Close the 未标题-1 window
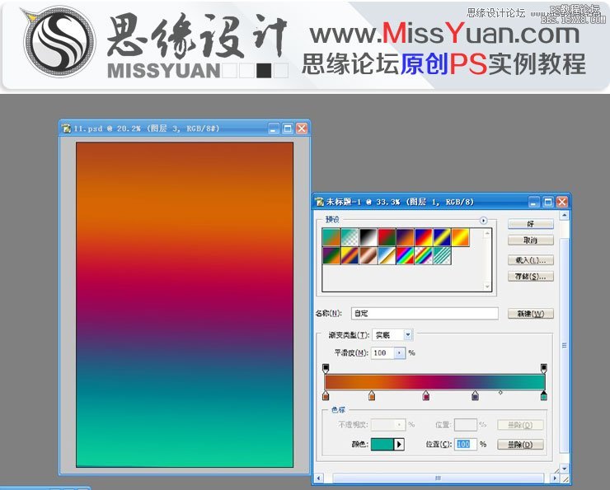 (x=562, y=202)
